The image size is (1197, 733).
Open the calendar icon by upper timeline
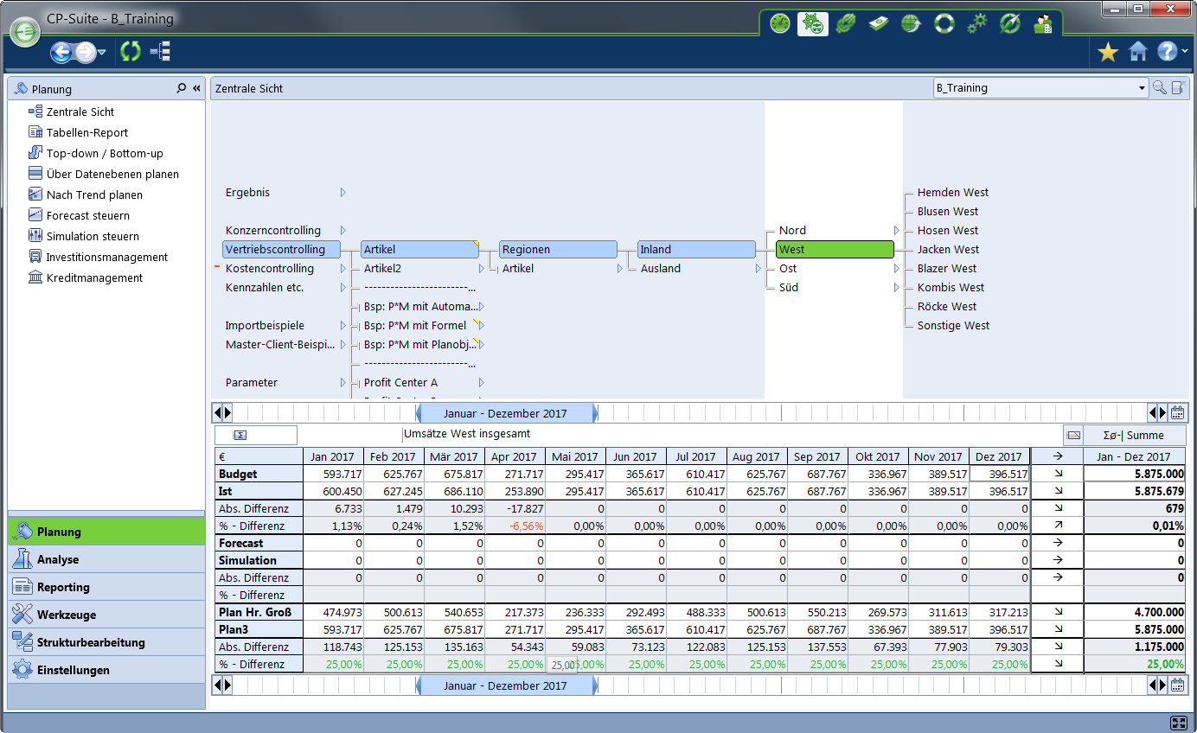(x=1177, y=413)
